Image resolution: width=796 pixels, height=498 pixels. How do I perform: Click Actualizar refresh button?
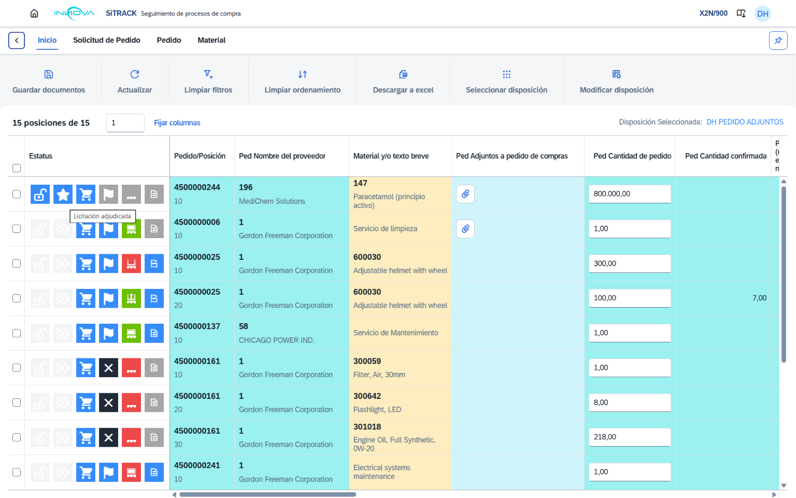(x=135, y=81)
